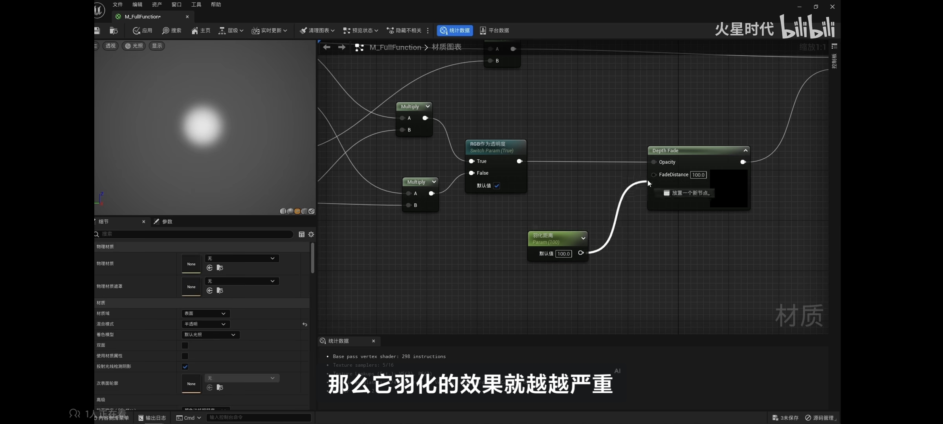Click the browse icon under physical material

(x=220, y=268)
